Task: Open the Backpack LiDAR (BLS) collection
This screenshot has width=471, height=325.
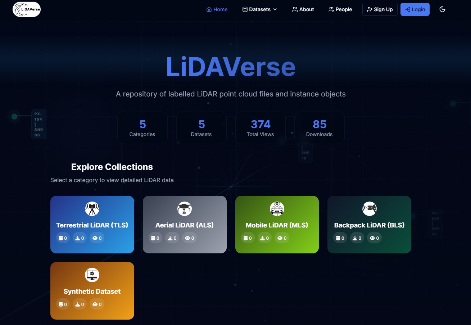Action: (369, 225)
